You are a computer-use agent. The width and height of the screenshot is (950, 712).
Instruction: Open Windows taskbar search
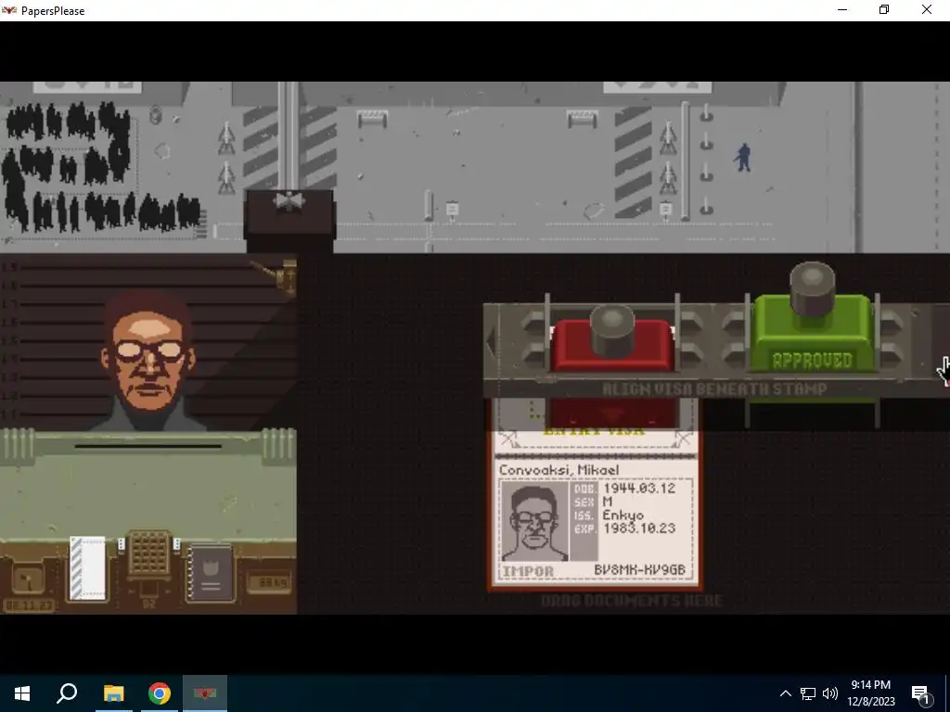click(67, 693)
